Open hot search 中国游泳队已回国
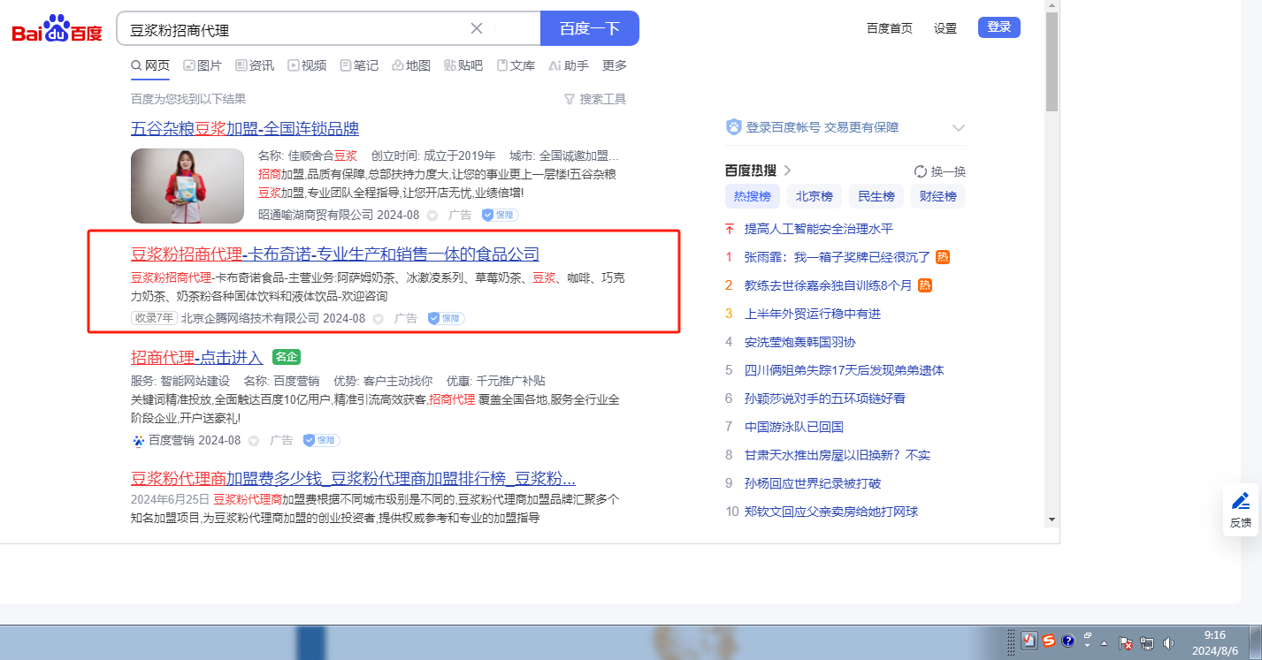The image size is (1262, 660). pos(794,427)
